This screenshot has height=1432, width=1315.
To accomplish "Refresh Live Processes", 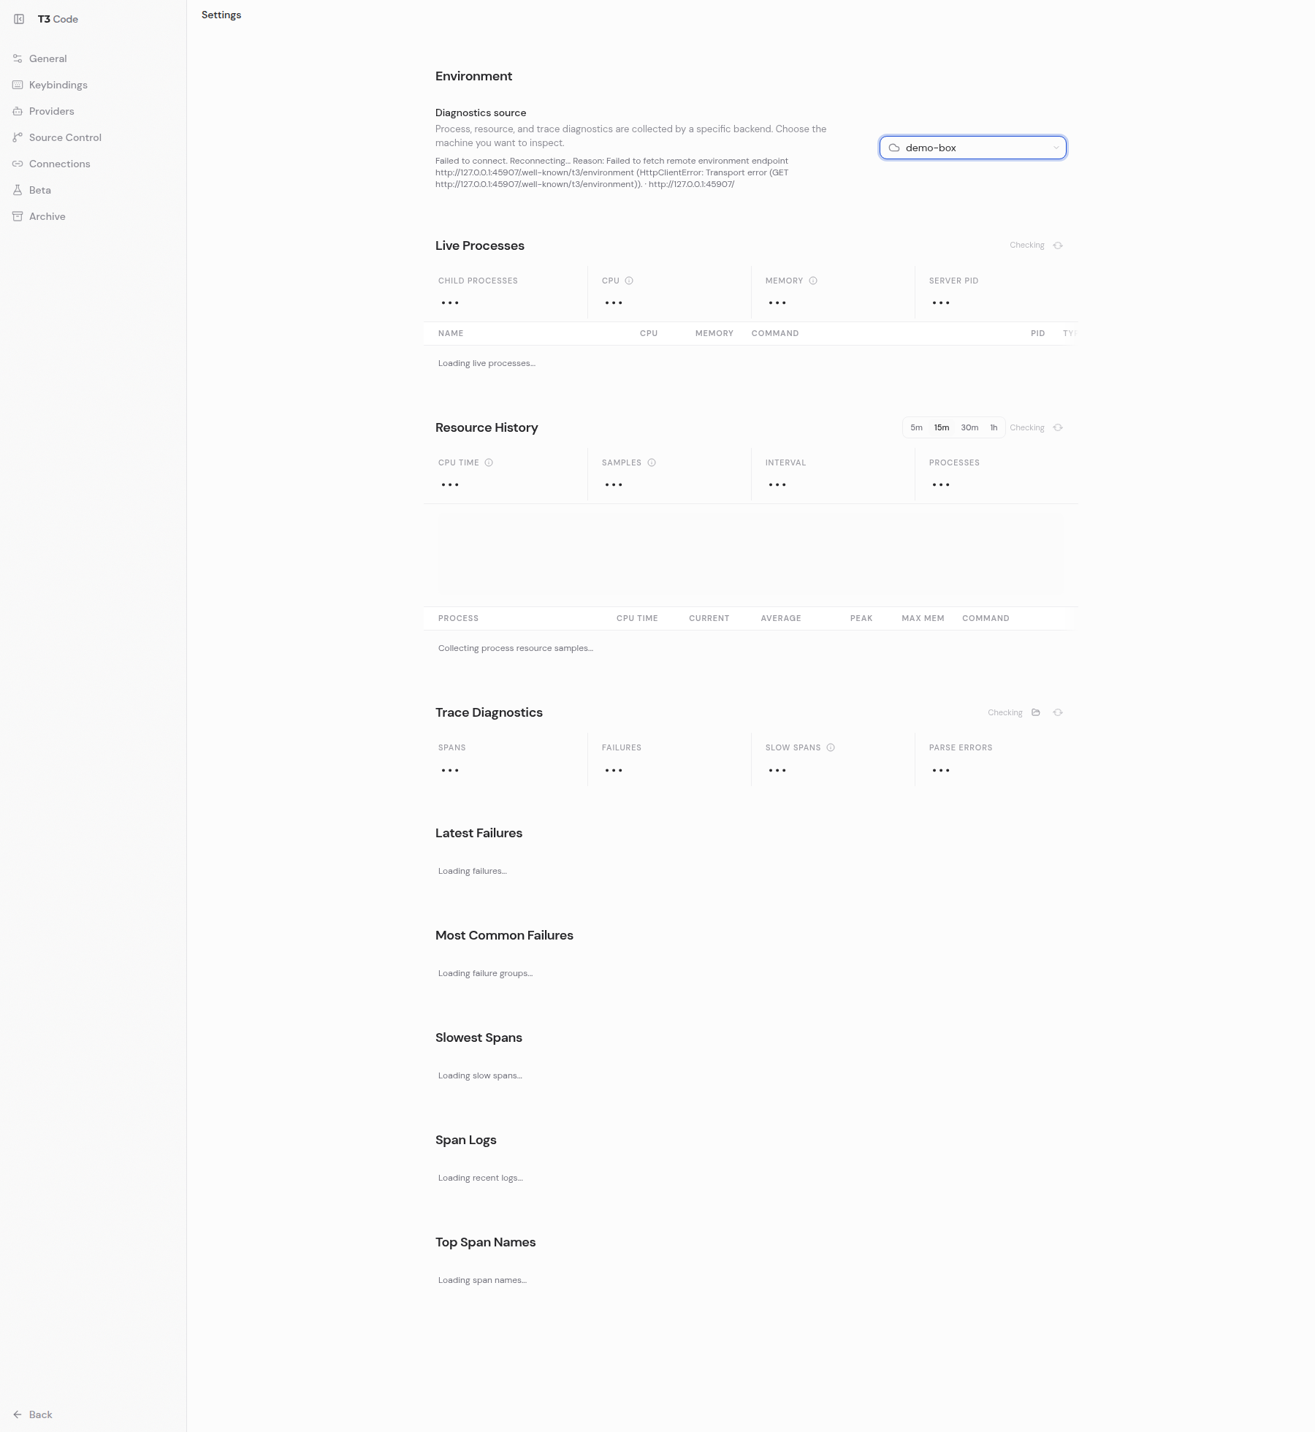I will (1058, 245).
